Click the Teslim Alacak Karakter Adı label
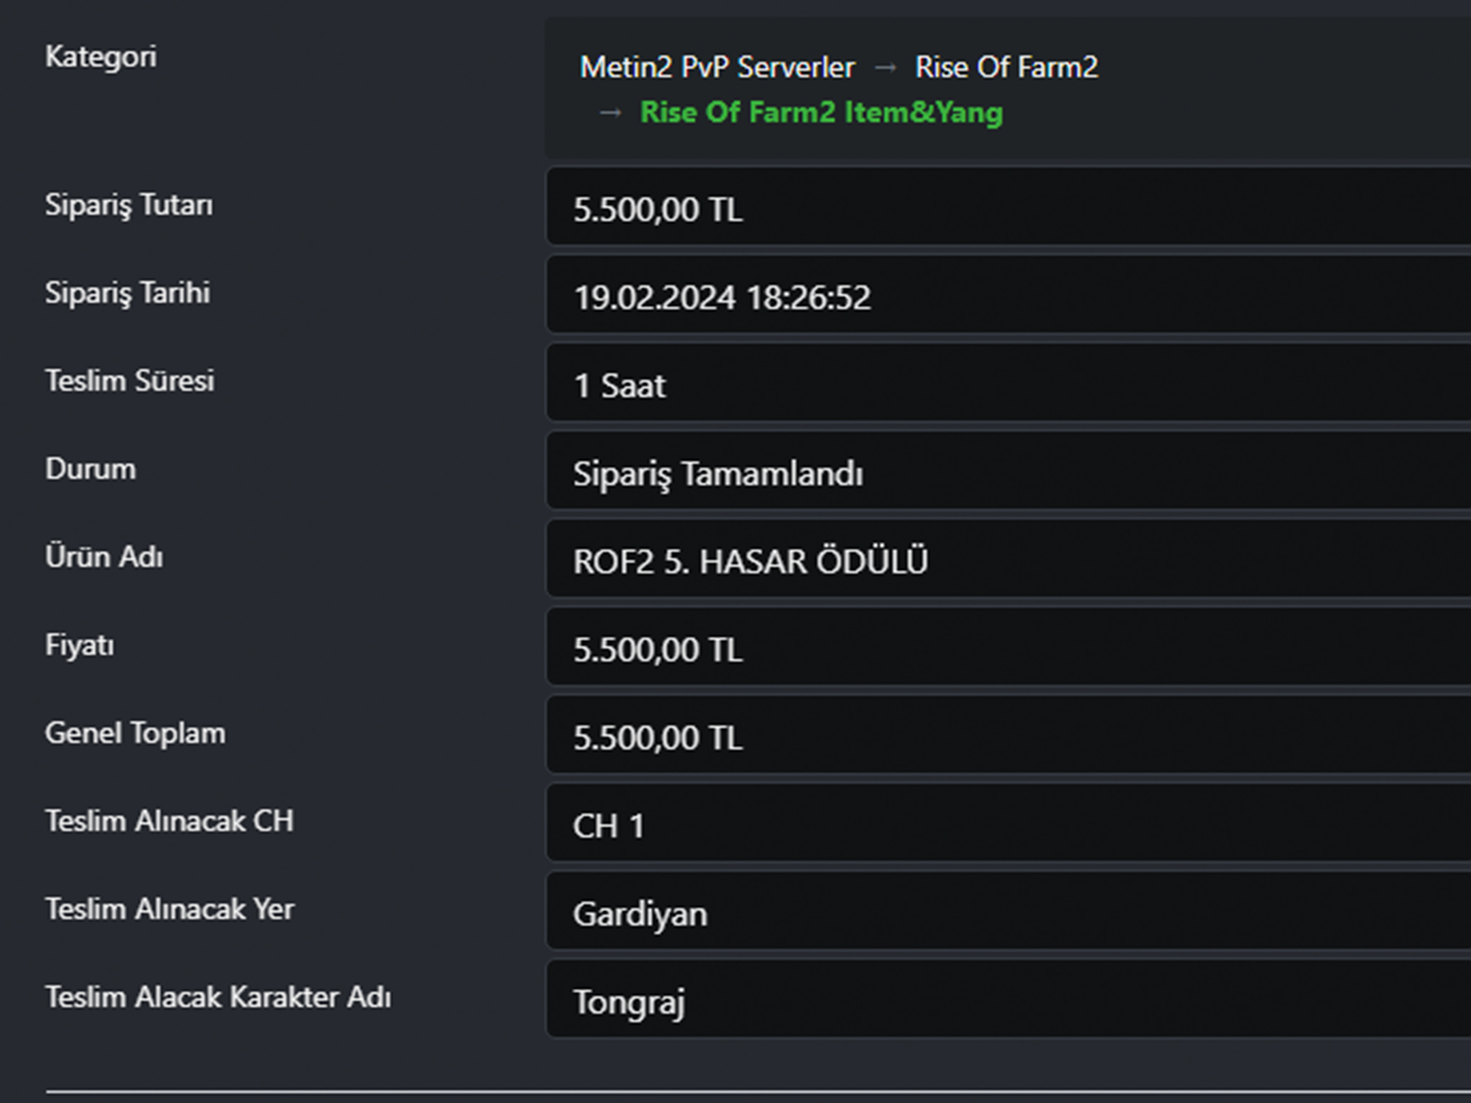 click(218, 997)
